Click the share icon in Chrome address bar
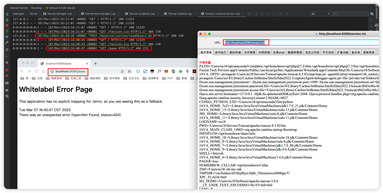 click(122, 71)
